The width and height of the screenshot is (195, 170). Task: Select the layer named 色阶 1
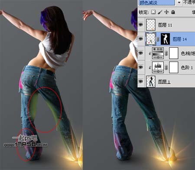coord(187,68)
